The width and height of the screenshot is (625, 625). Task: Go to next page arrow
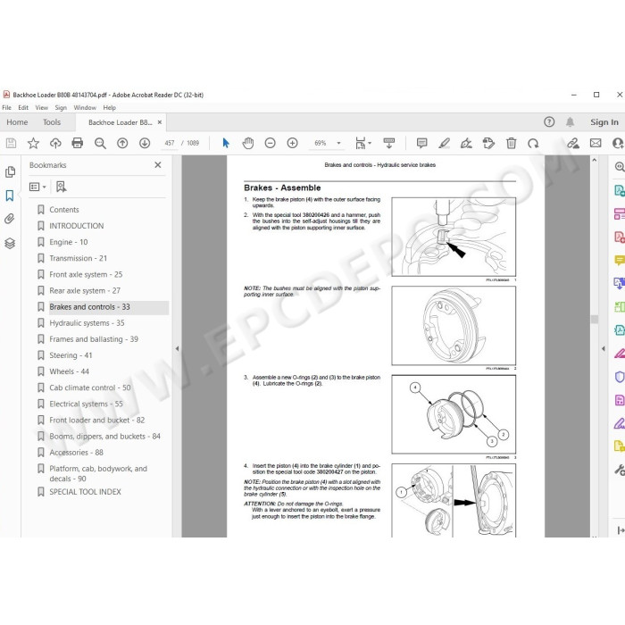pyautogui.click(x=145, y=143)
